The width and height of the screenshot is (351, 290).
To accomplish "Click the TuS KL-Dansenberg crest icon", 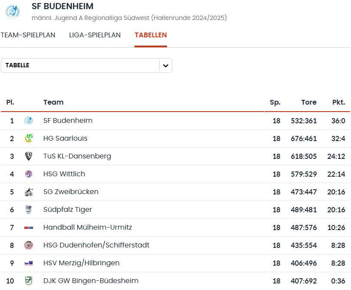I will [x=29, y=156].
